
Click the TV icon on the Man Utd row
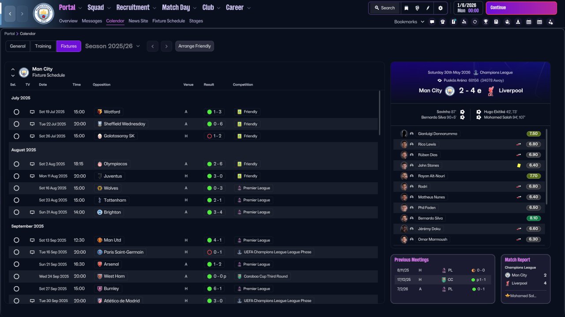[x=32, y=240]
